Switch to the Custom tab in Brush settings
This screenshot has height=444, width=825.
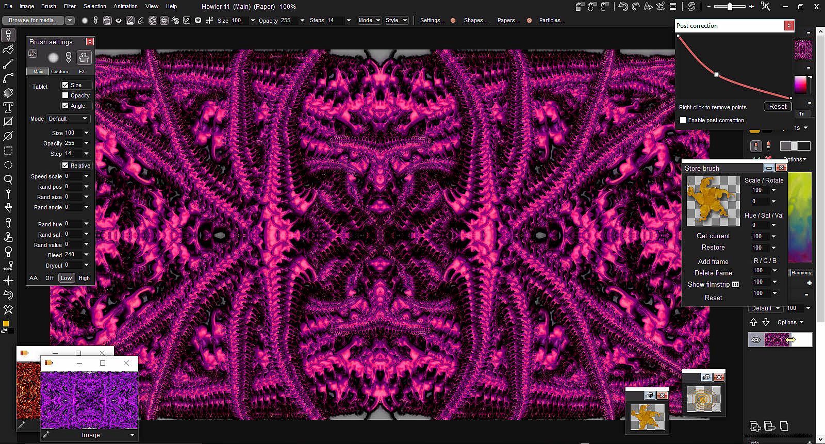click(59, 72)
